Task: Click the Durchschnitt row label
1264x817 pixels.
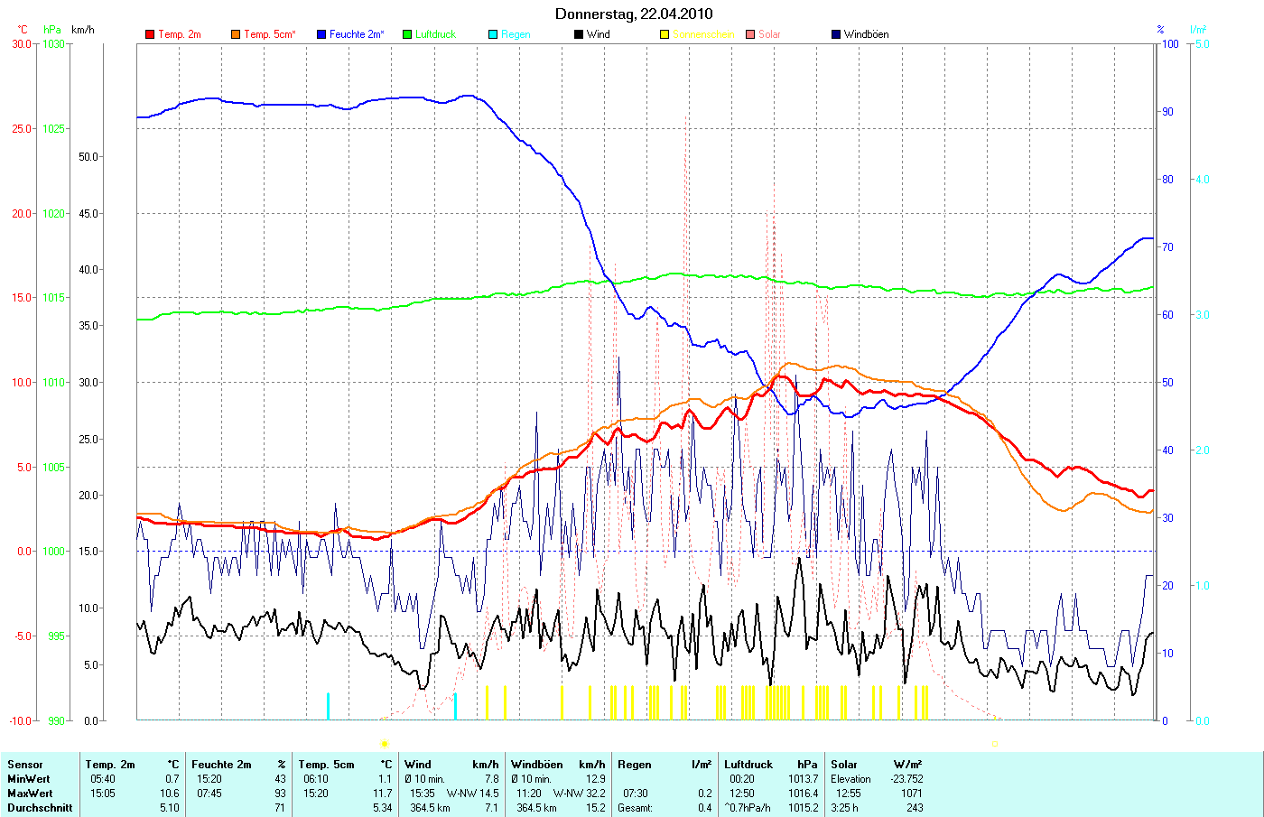Action: (39, 808)
